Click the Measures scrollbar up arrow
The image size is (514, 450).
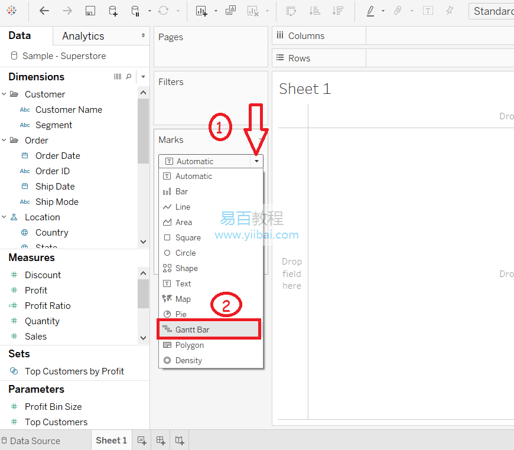point(143,273)
